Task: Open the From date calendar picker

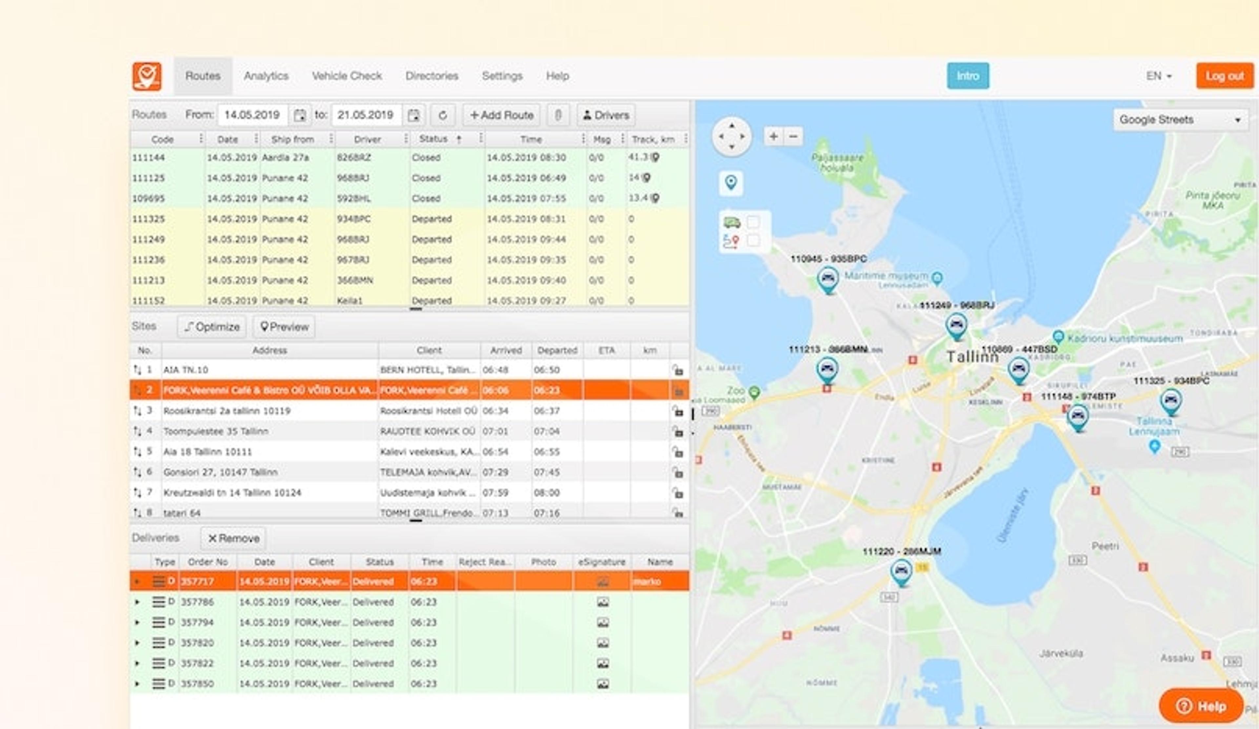Action: 299,115
